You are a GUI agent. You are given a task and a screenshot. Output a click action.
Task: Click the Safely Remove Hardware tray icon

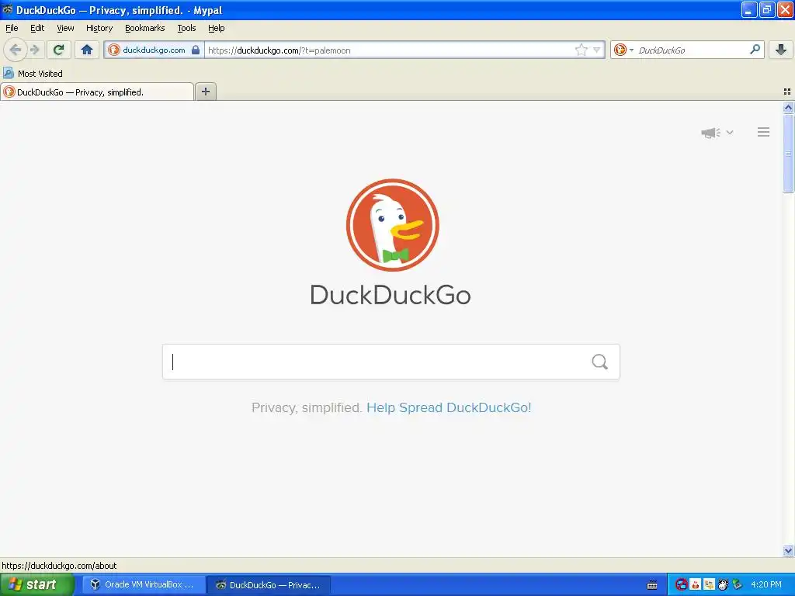[x=738, y=585]
